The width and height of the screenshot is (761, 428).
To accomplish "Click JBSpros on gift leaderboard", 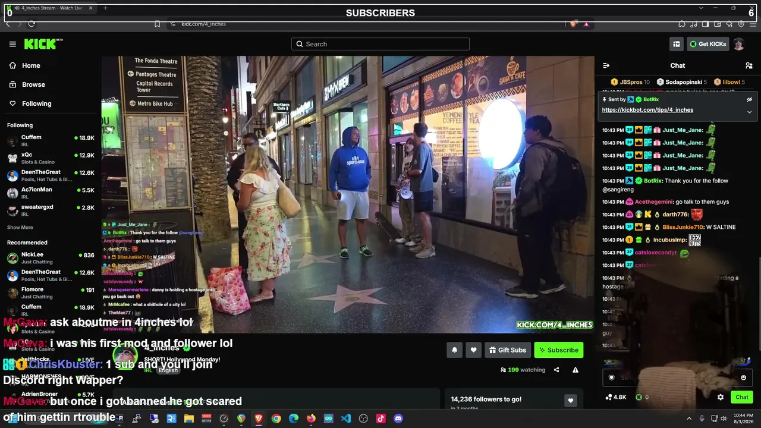I will (x=630, y=82).
